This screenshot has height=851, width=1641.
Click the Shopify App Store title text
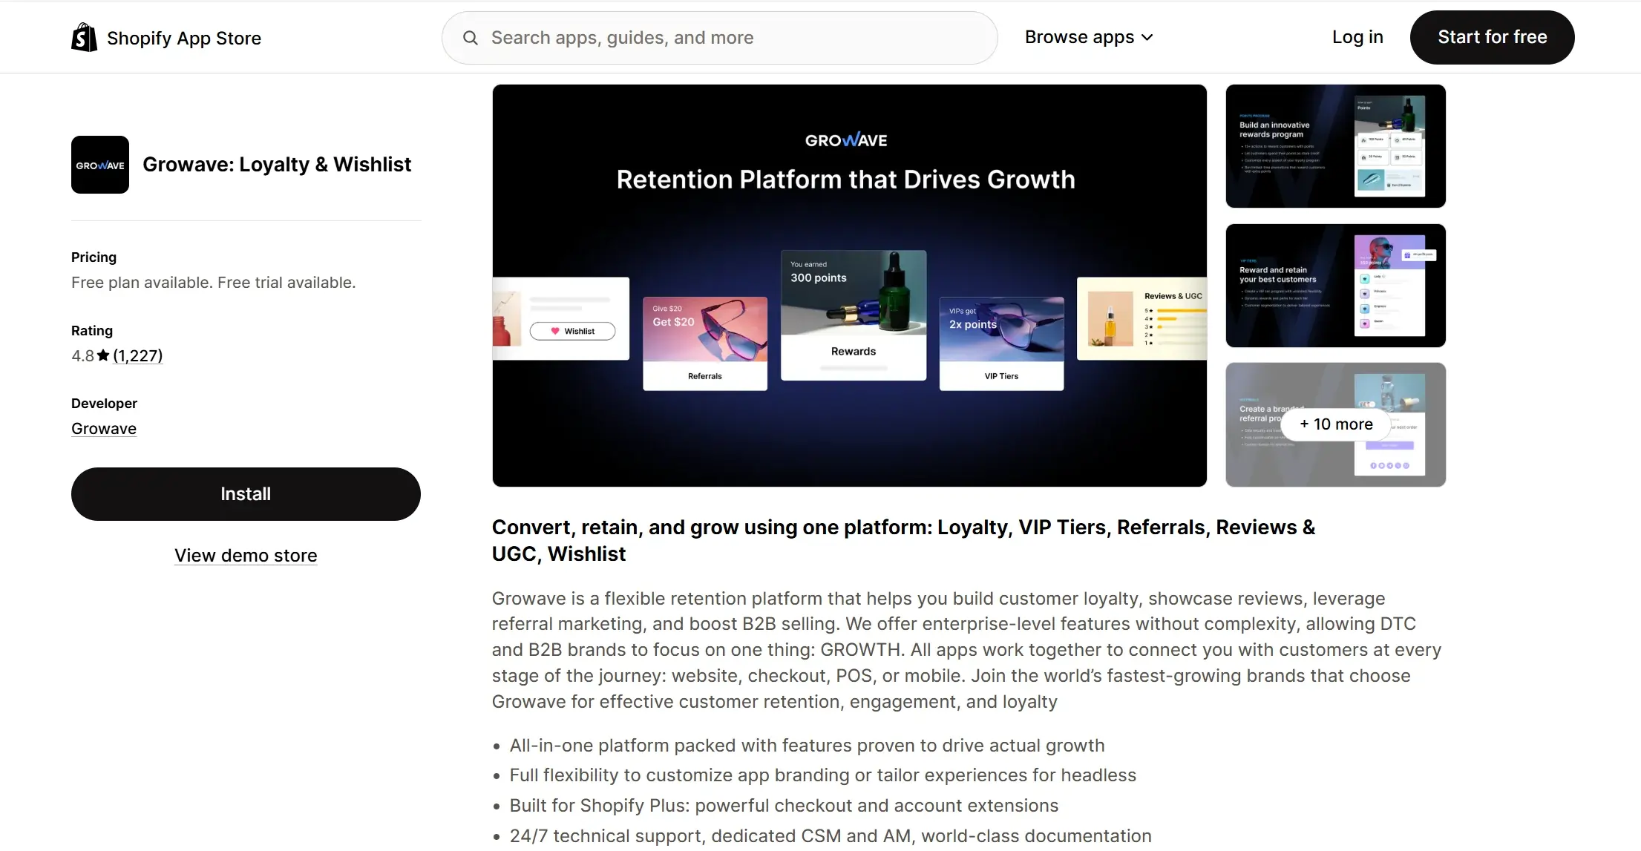pyautogui.click(x=184, y=38)
